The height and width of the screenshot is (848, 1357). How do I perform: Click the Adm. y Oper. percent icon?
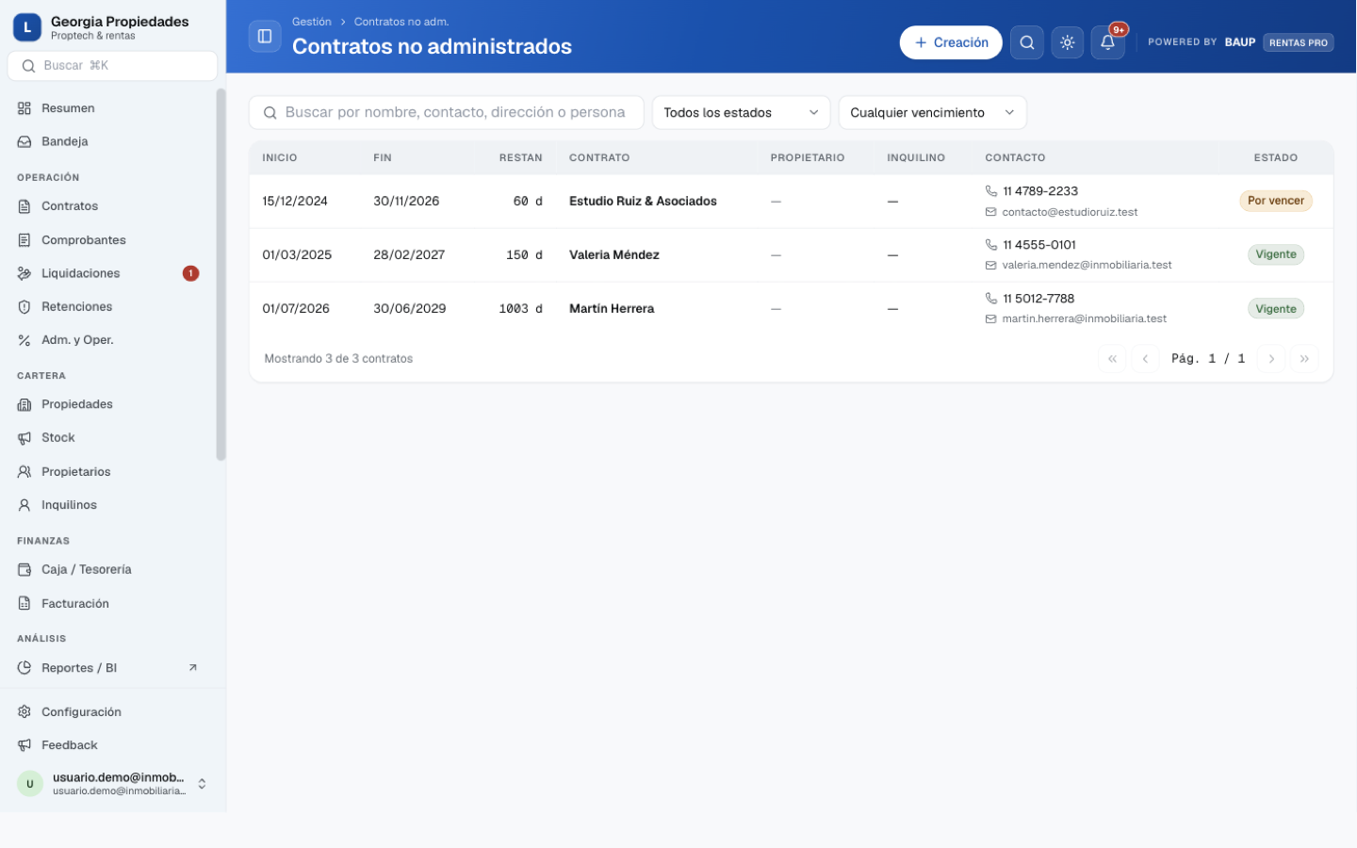[25, 340]
